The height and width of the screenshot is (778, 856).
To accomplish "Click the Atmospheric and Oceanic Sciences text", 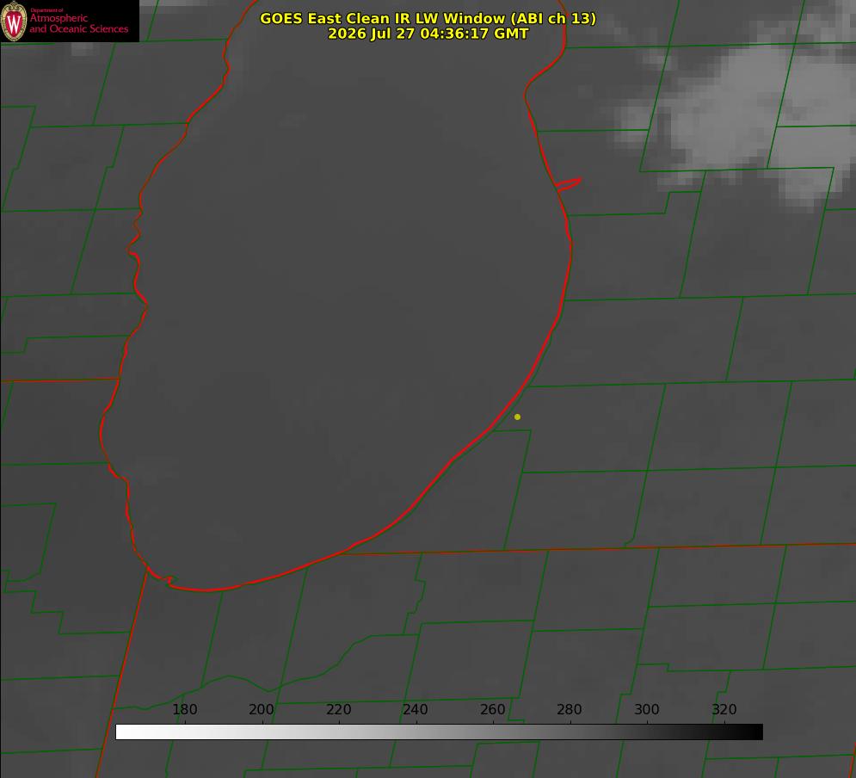I will (x=78, y=23).
